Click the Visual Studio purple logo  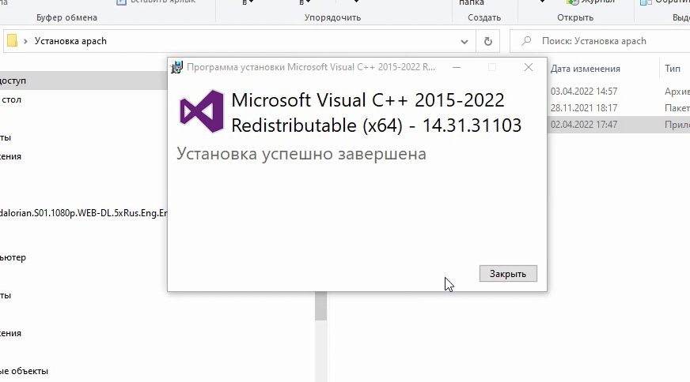tap(202, 111)
